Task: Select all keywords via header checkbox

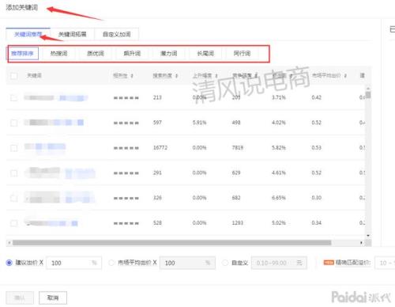Action: 14,76
